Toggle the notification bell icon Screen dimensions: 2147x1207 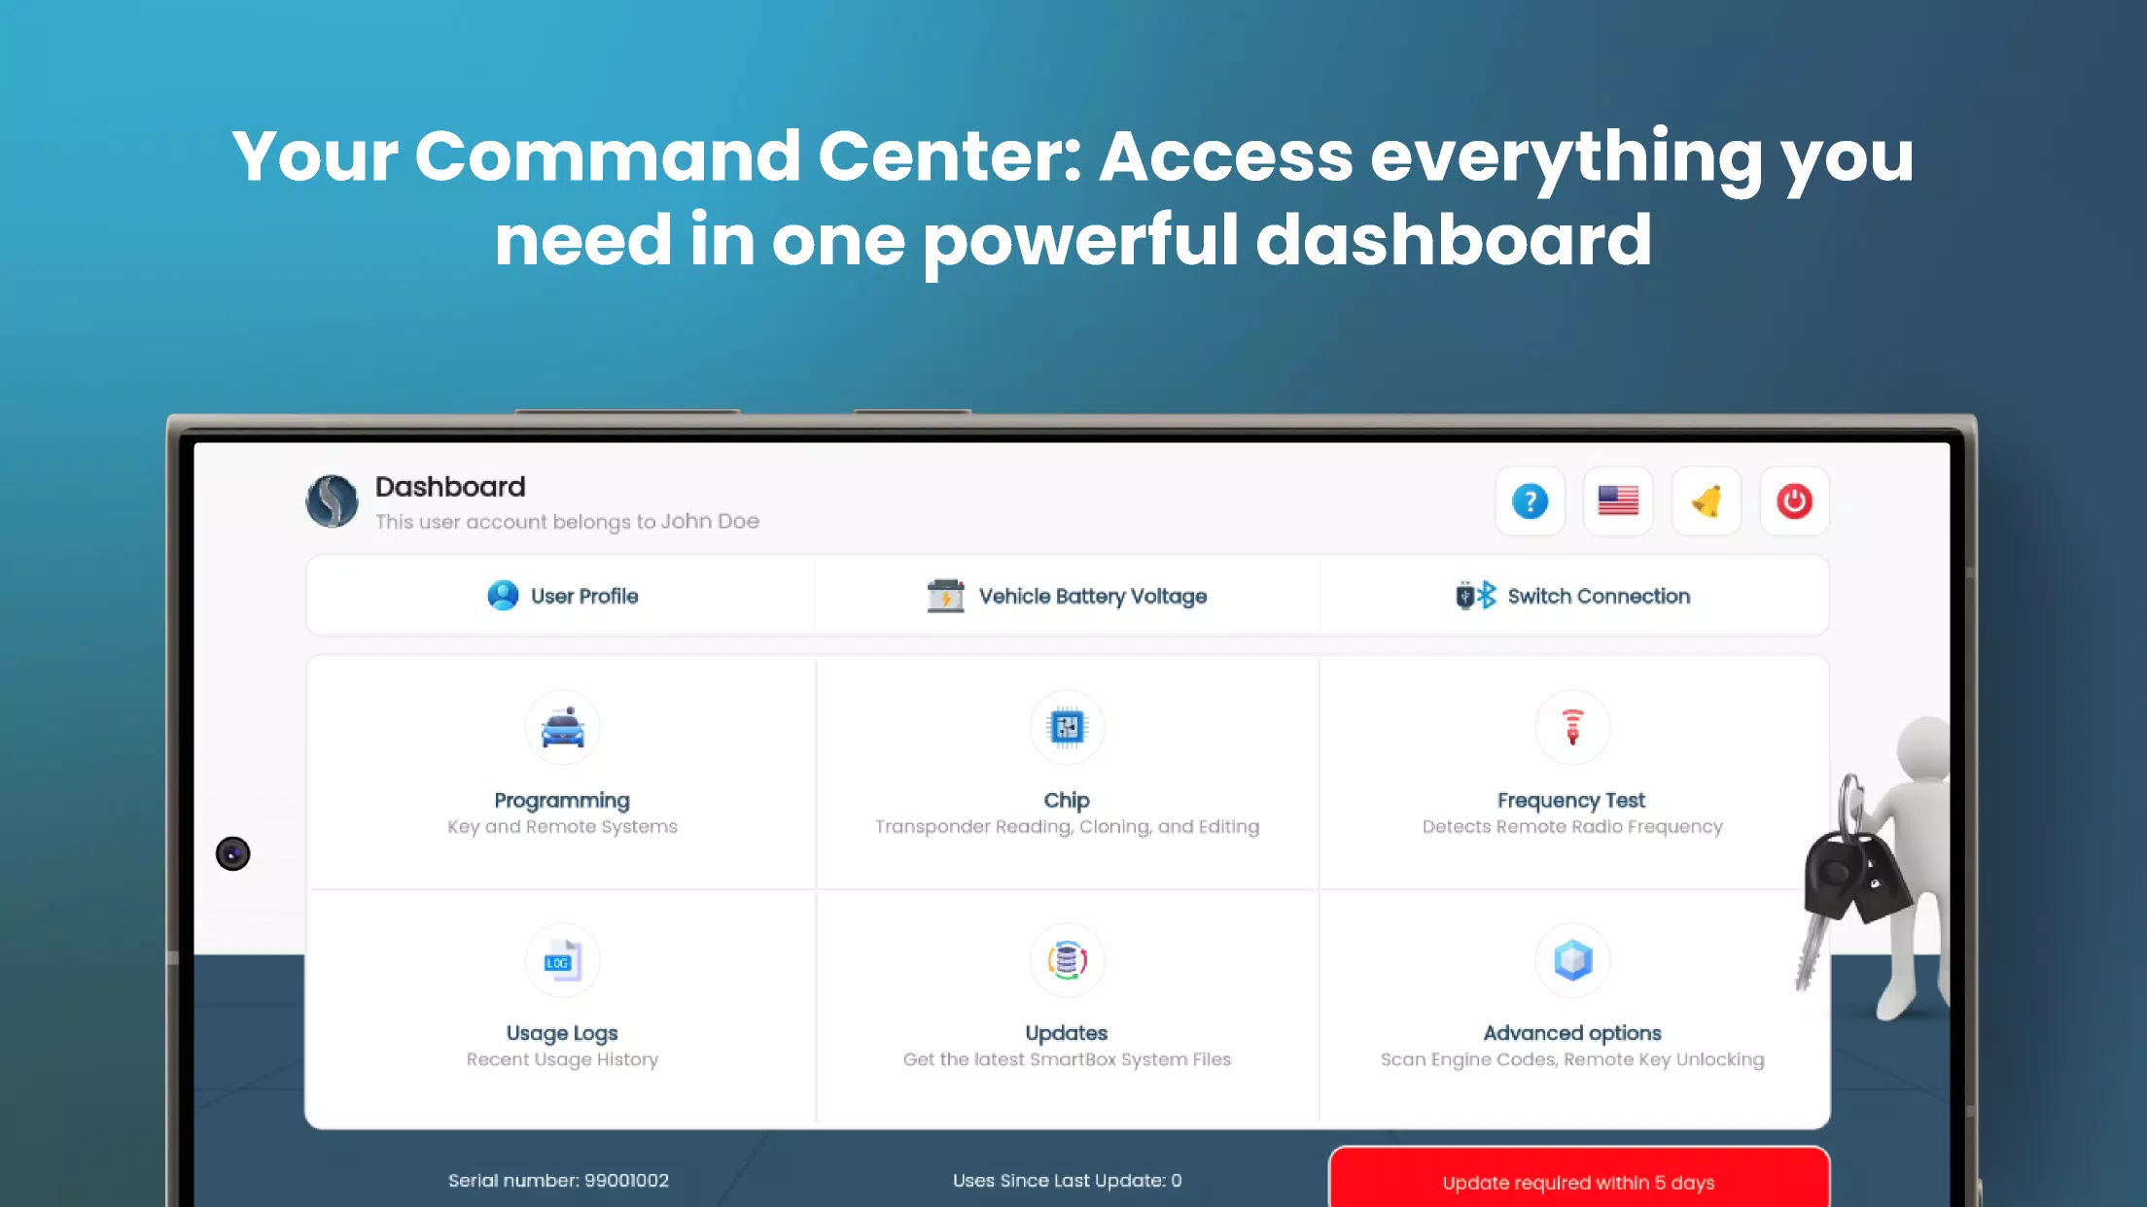[x=1707, y=501]
